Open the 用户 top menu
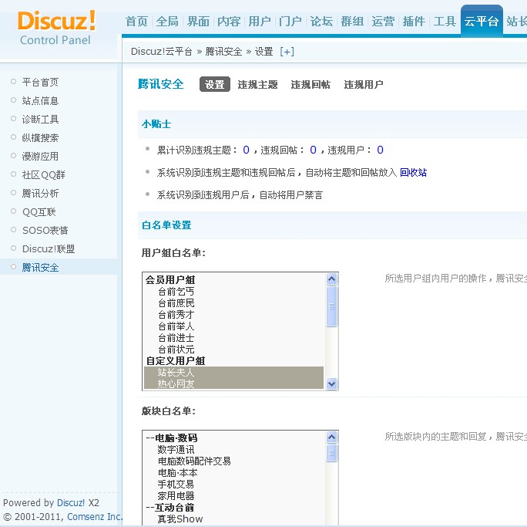The image size is (527, 527). (x=260, y=21)
